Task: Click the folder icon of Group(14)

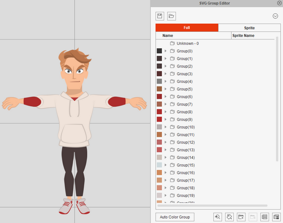Action: pos(173,157)
